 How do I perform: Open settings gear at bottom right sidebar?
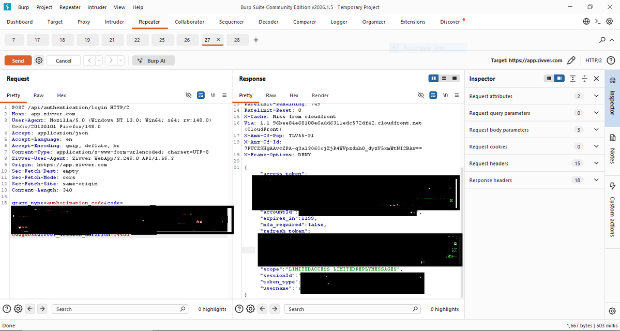pyautogui.click(x=612, y=310)
